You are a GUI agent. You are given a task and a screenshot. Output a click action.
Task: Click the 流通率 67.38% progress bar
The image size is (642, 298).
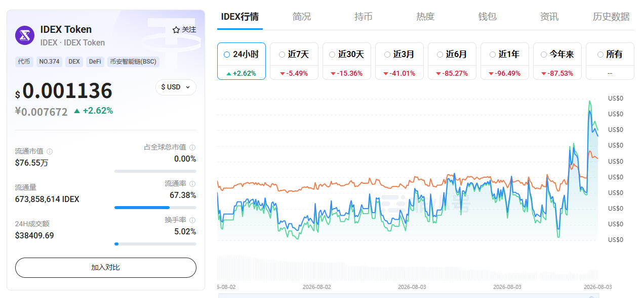pos(155,208)
